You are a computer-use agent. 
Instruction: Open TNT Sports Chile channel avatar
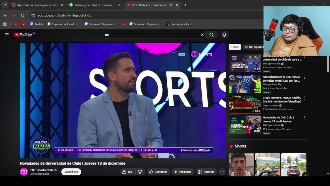click(24, 172)
